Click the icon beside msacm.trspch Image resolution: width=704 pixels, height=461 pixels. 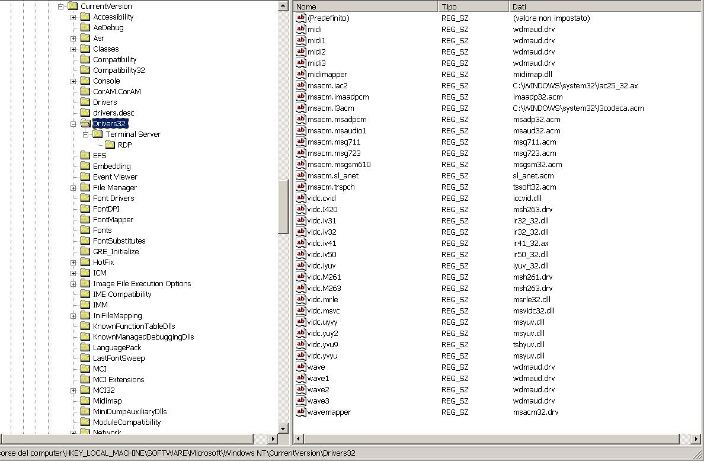point(301,187)
